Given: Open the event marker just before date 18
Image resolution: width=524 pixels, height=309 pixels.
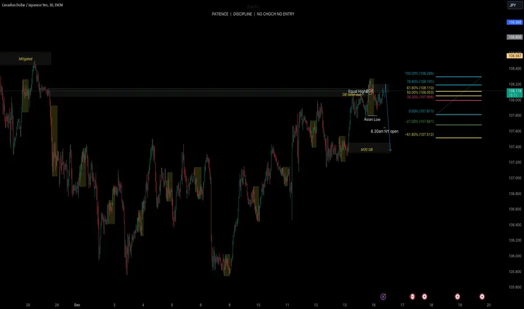Looking at the screenshot, I should tap(424, 297).
